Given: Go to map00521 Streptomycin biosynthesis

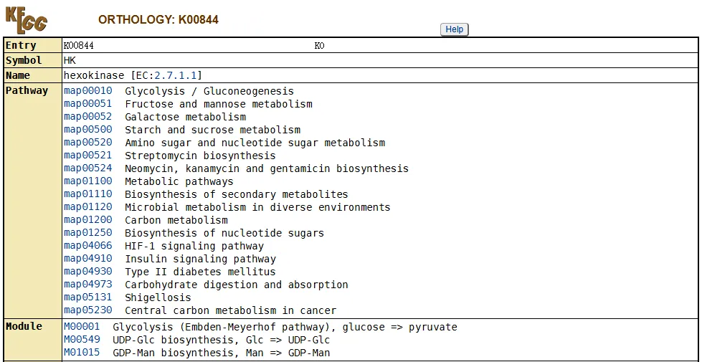Looking at the screenshot, I should pyautogui.click(x=87, y=156).
